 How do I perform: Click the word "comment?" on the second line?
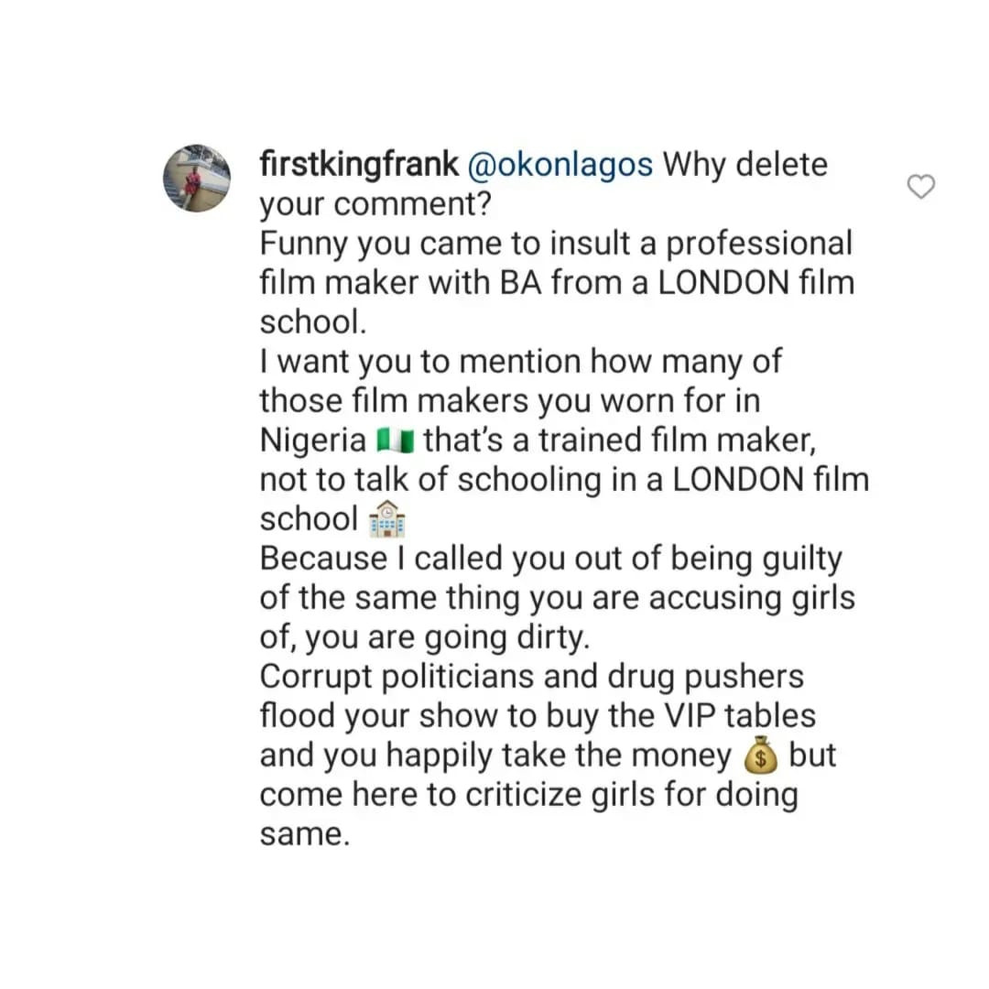point(412,204)
